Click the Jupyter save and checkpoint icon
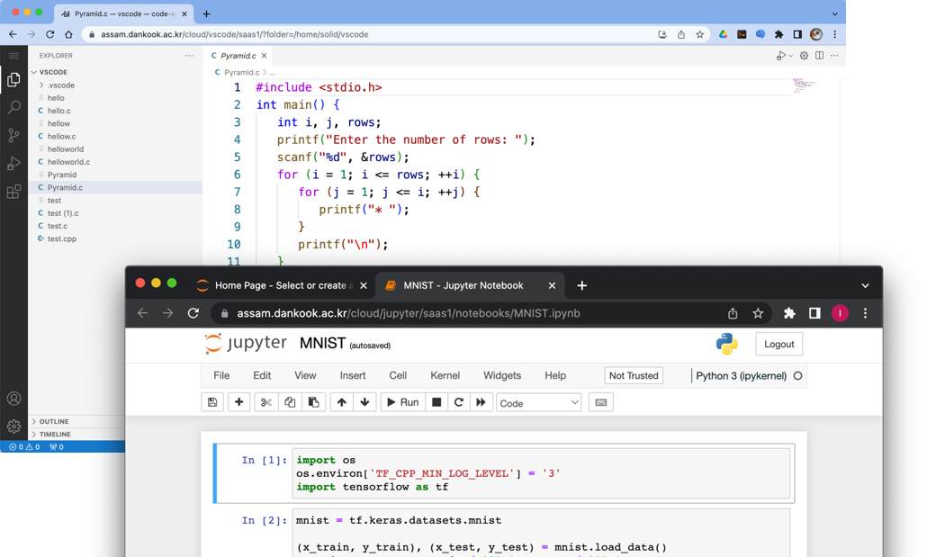Viewport: 927px width, 557px height. [212, 402]
